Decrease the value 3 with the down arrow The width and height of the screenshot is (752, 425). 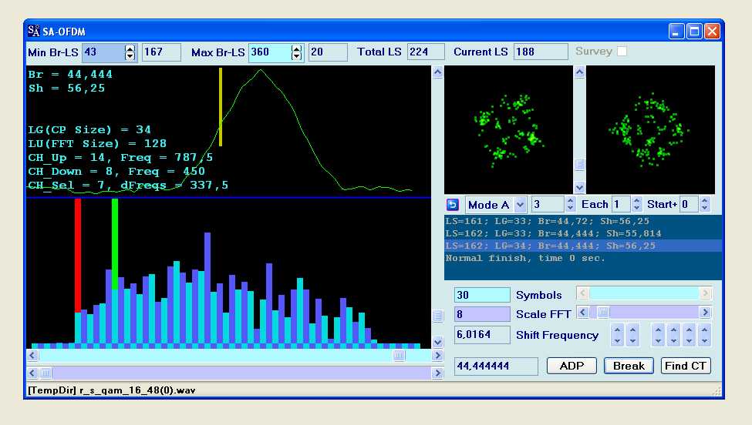tap(570, 209)
